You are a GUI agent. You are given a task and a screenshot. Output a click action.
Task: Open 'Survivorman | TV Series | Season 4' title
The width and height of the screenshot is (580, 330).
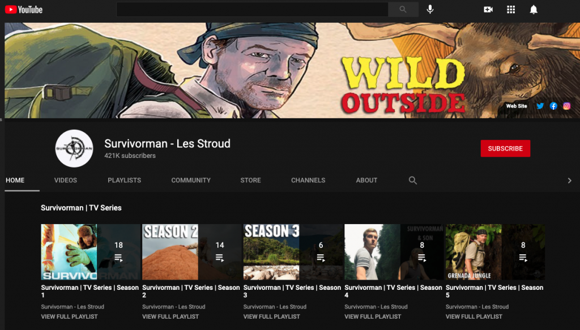point(393,291)
